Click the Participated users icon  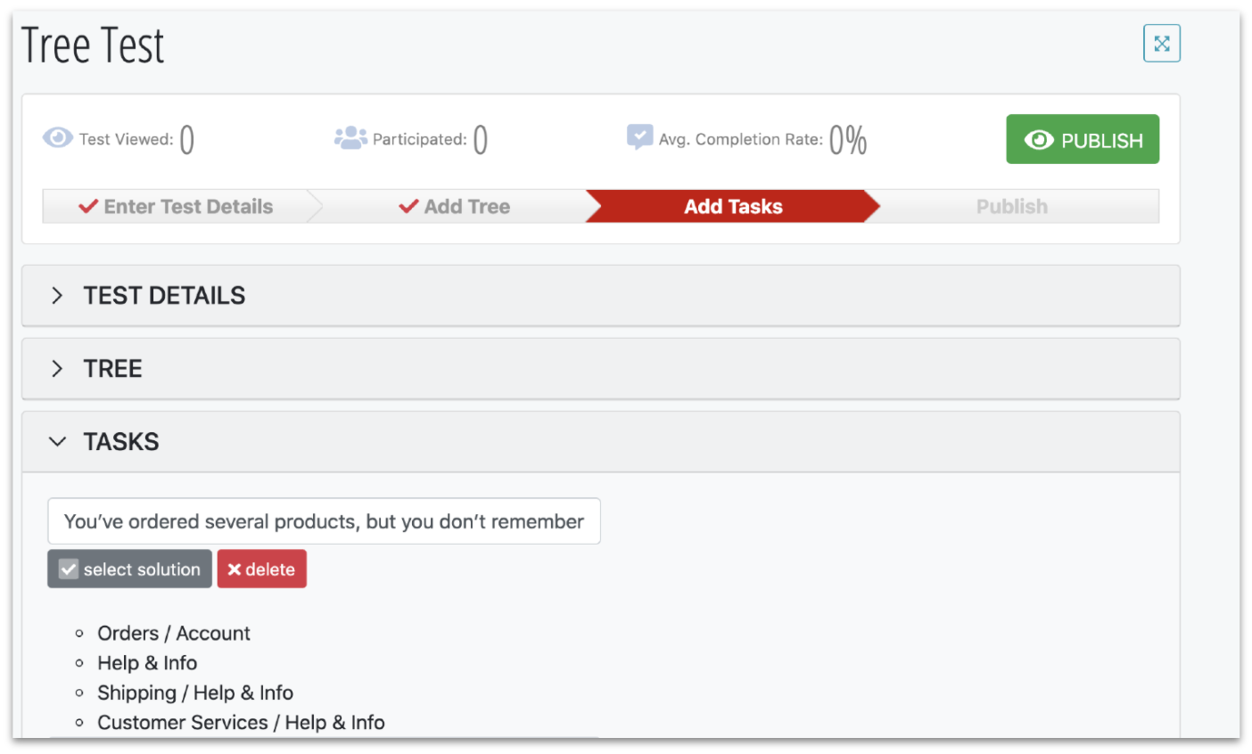[350, 138]
